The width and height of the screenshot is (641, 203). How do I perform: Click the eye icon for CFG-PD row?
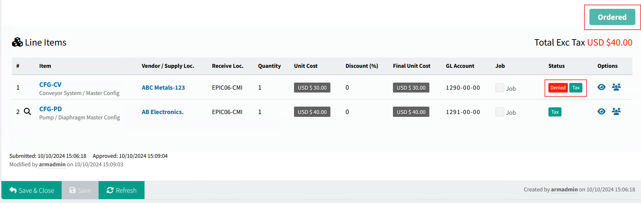coord(601,112)
